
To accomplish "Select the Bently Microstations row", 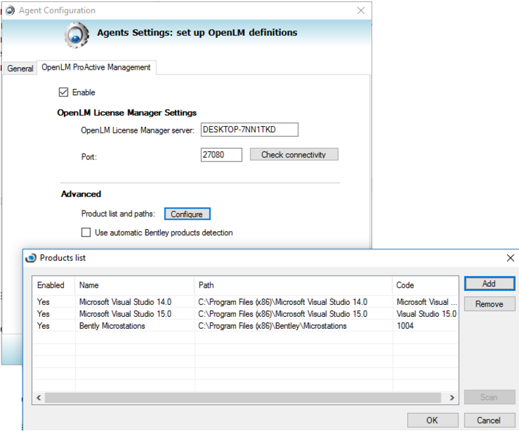I will coord(112,326).
